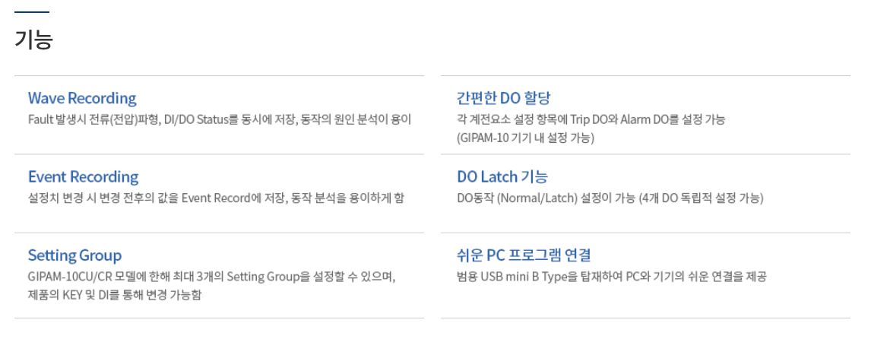Click the GIPAM-10CU/CR 모델에 한해 description line

tap(211, 277)
